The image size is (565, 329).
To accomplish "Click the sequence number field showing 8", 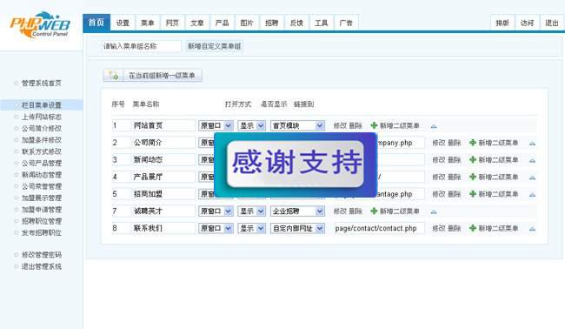I will [x=121, y=228].
